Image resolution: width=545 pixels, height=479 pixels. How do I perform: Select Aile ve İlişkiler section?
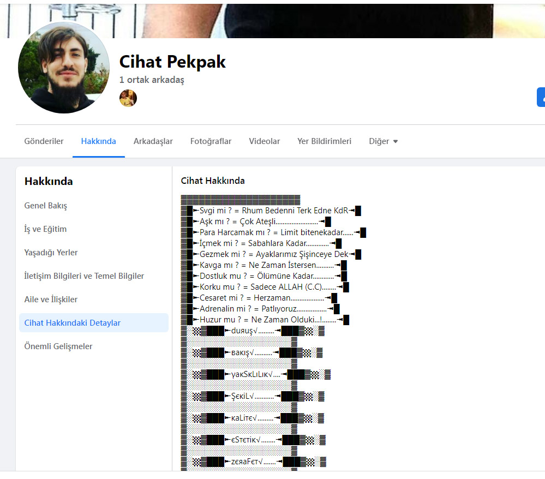click(x=51, y=300)
